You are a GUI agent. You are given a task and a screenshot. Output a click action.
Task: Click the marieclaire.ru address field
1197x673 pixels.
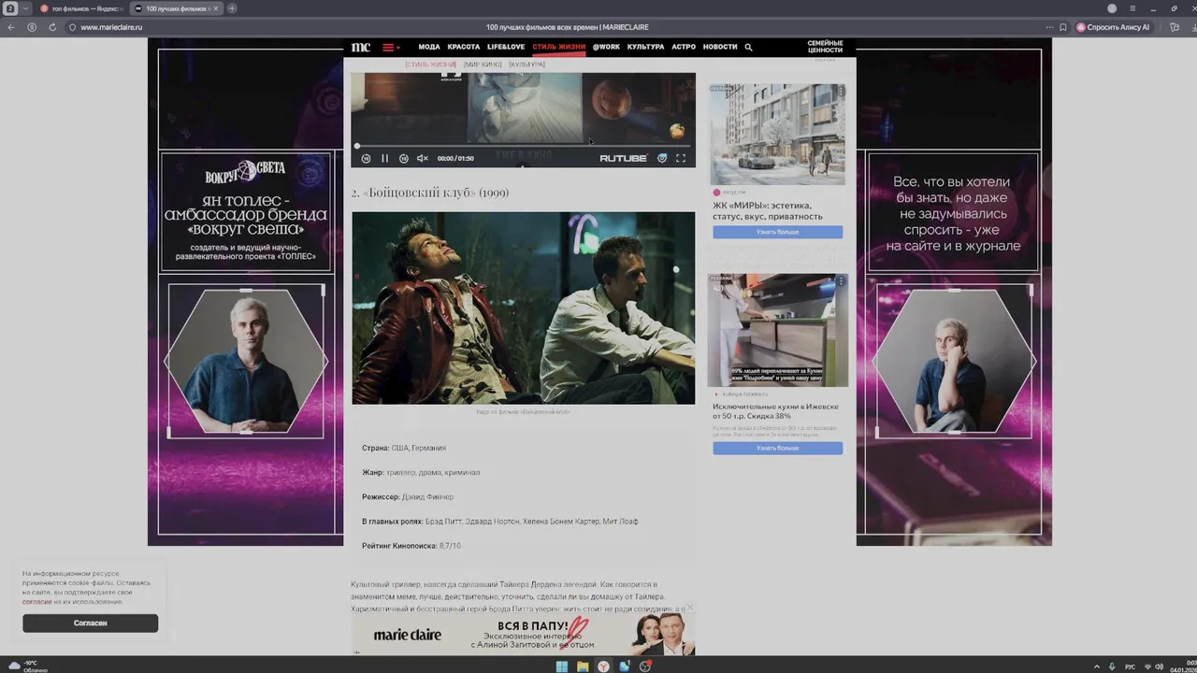pos(111,27)
